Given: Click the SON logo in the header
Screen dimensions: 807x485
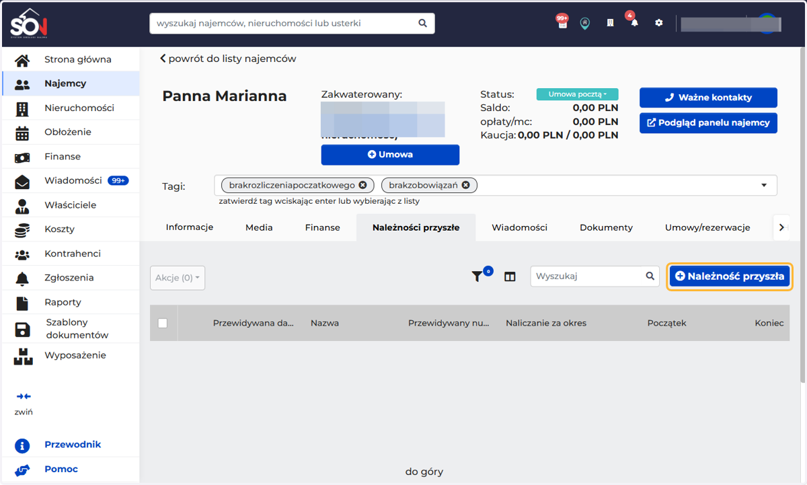Looking at the screenshot, I should click(28, 24).
